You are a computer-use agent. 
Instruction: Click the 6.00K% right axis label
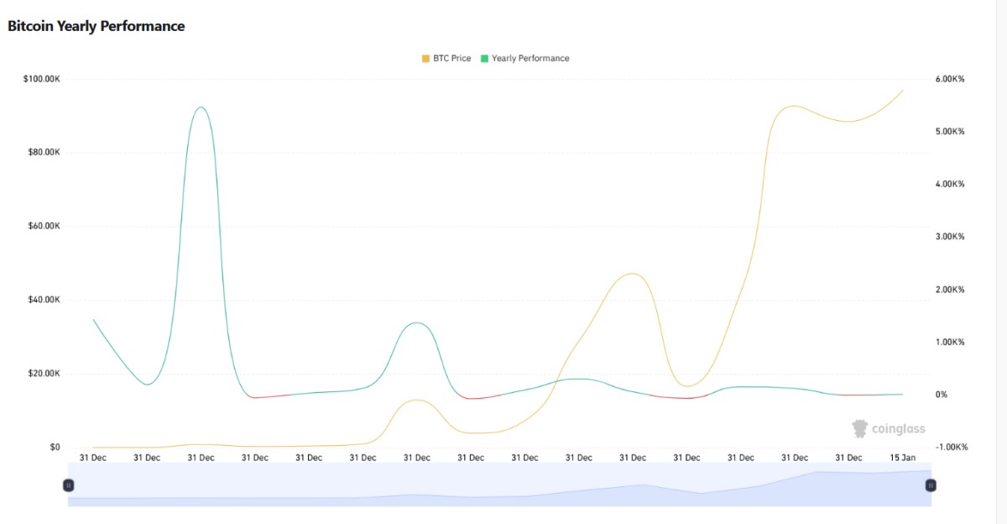click(x=949, y=79)
